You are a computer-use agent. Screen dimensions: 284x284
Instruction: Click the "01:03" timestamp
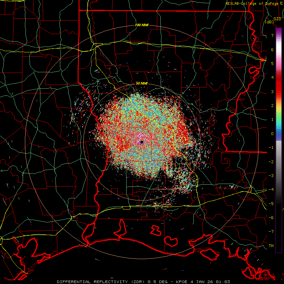tap(223, 282)
